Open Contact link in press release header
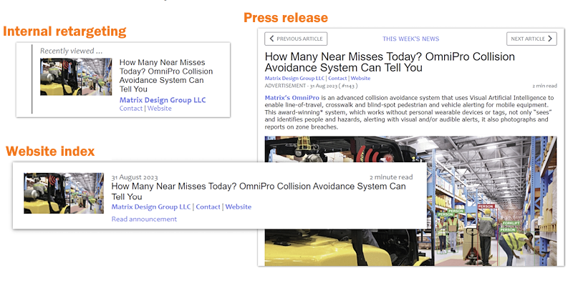This screenshot has width=573, height=283. pyautogui.click(x=337, y=78)
